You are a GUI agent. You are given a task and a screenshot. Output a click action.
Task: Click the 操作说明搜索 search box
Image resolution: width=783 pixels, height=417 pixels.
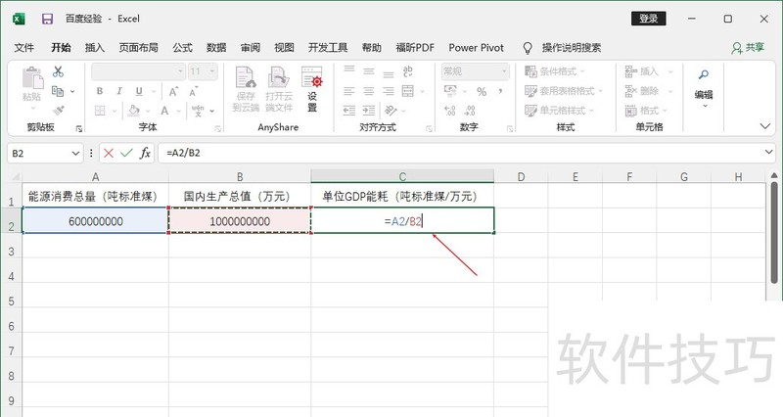coord(572,48)
